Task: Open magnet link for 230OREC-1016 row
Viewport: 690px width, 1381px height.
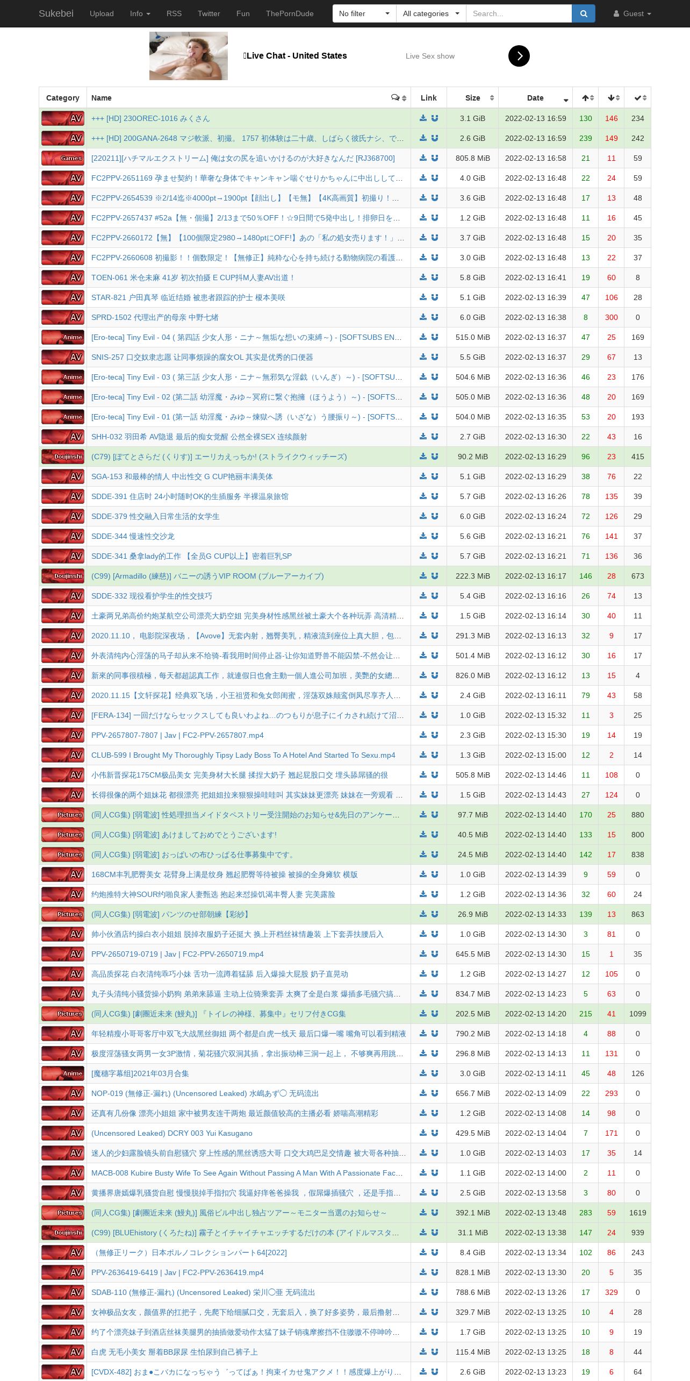Action: pos(435,118)
